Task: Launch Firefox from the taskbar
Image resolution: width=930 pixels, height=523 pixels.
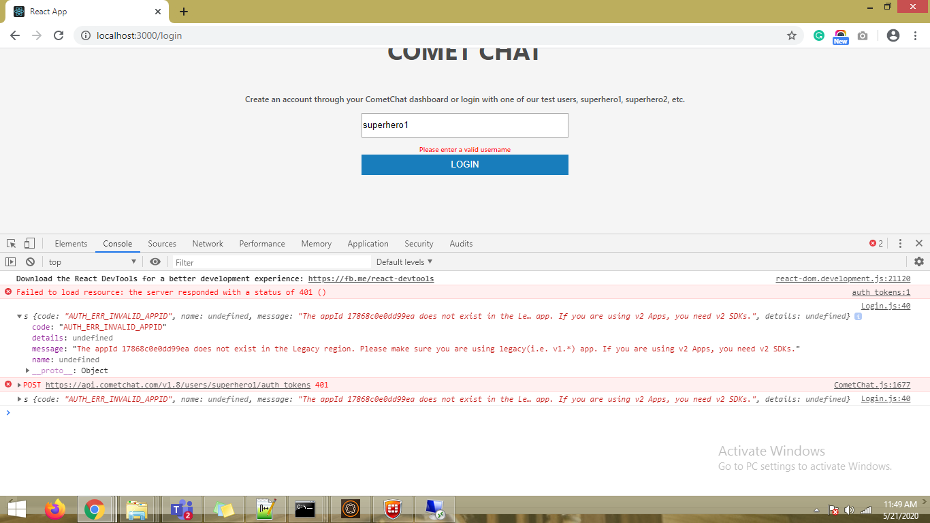Action: [x=54, y=509]
